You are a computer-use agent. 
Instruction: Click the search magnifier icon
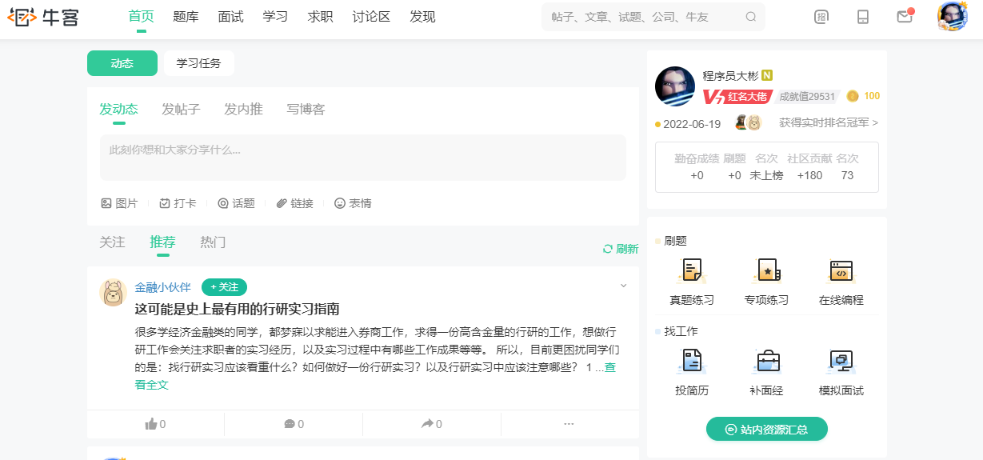[750, 17]
